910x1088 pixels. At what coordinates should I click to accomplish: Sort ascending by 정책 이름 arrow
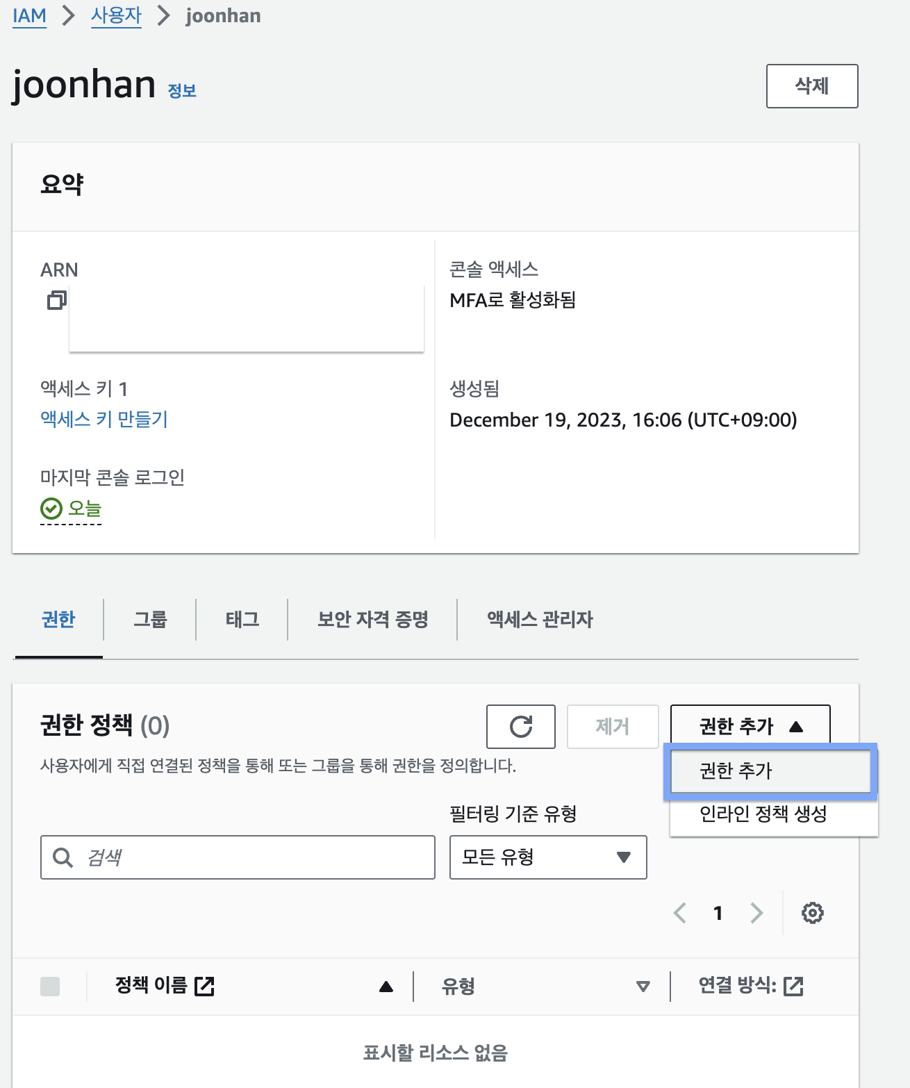tap(386, 987)
